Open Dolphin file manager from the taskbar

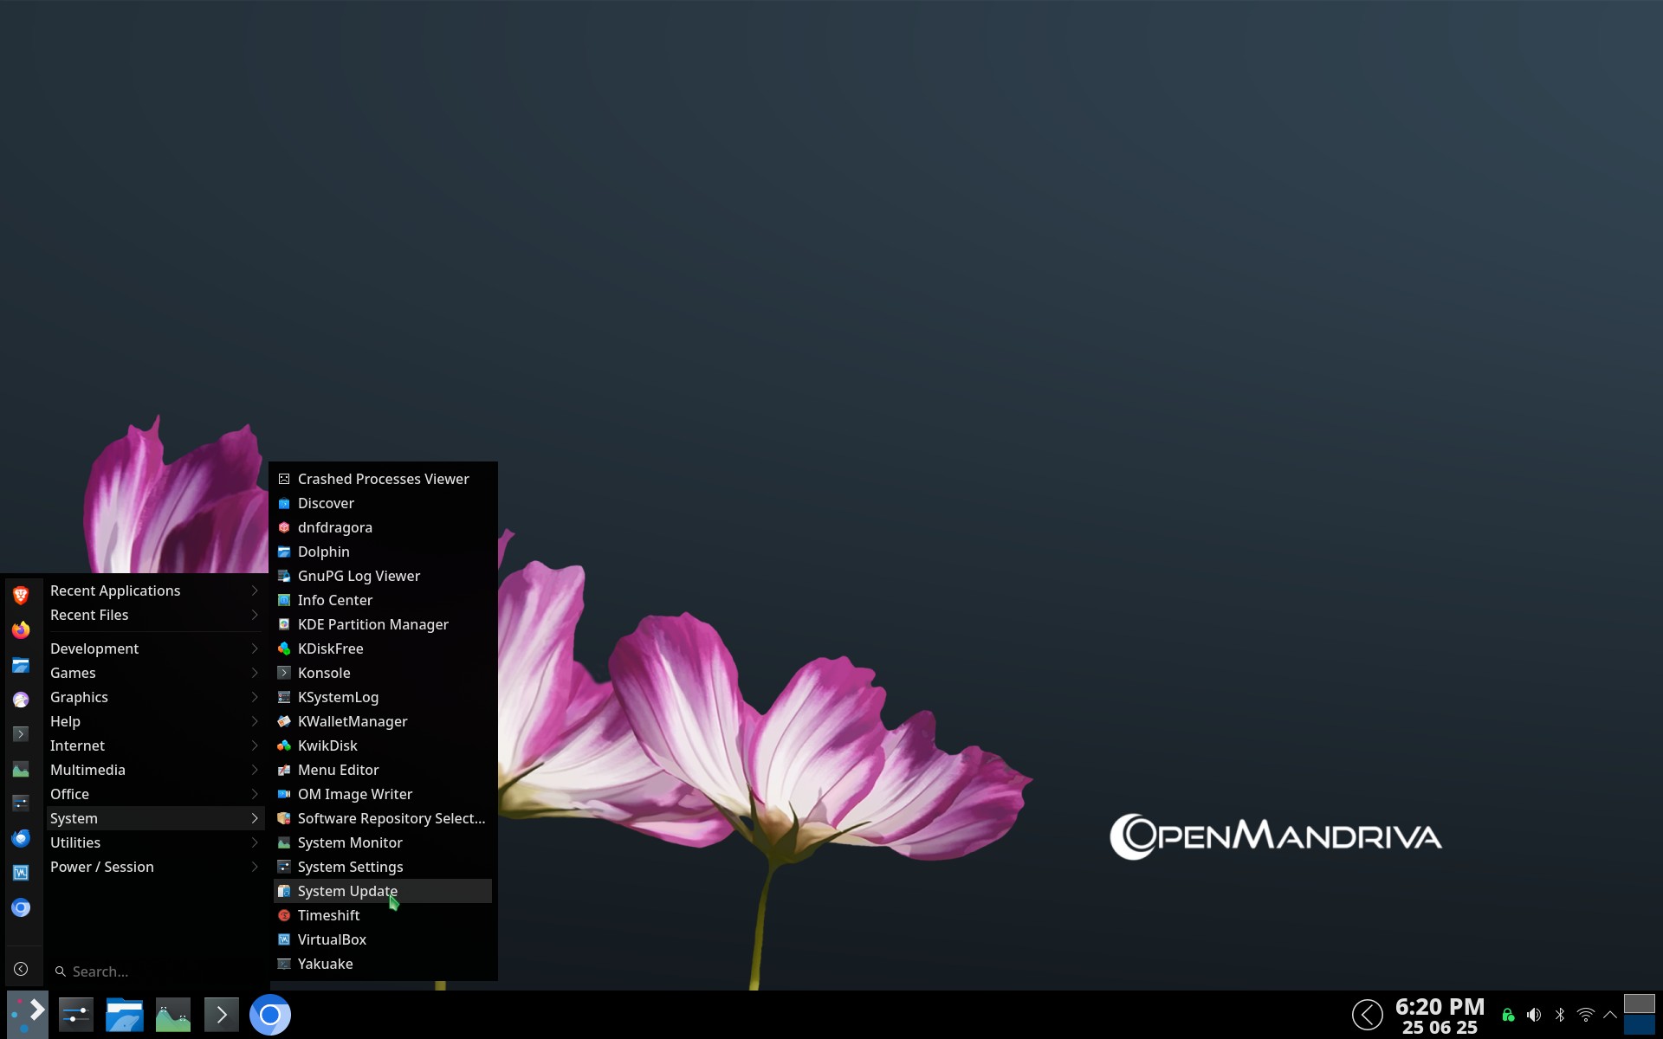tap(125, 1015)
